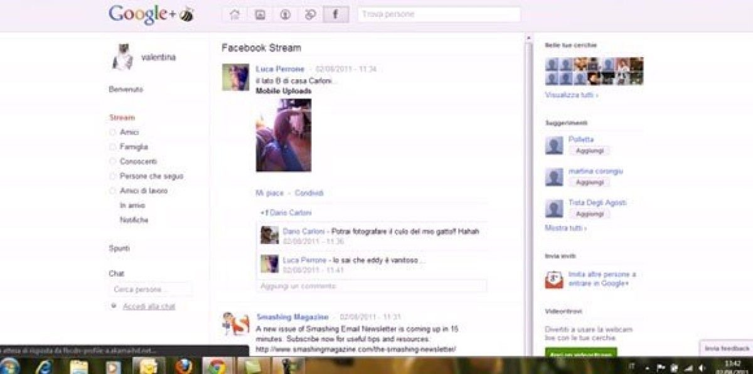Open Luca Perrone's comment avatar
Viewport: 753px width, 374px height.
click(x=270, y=264)
